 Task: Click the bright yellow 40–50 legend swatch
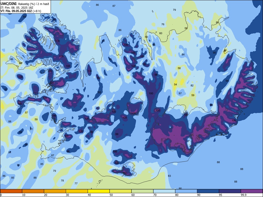99,191
